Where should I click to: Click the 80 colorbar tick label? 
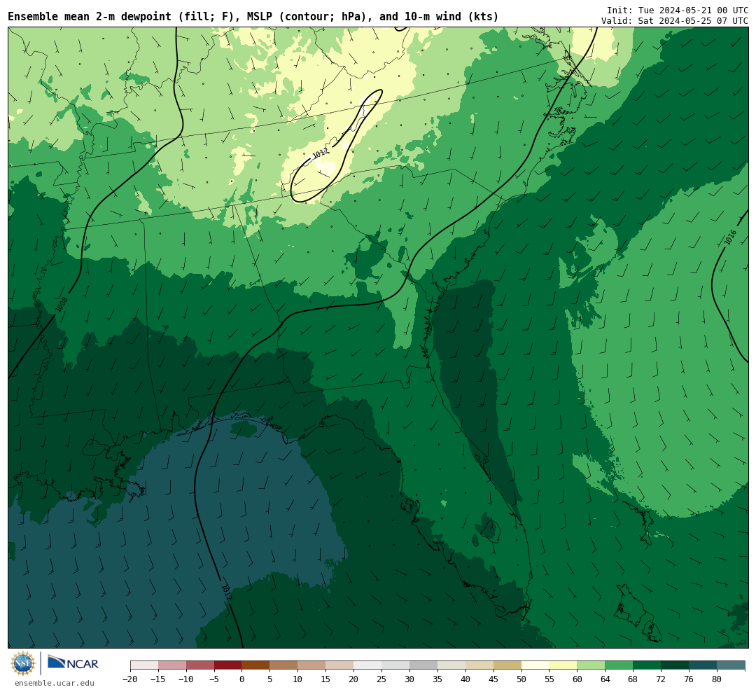click(x=717, y=679)
